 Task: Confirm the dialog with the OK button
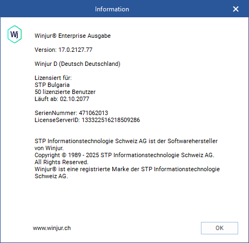click(219, 228)
